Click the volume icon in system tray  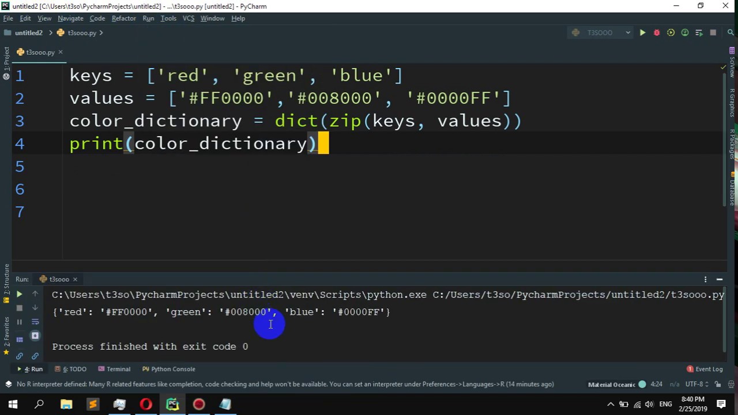pyautogui.click(x=650, y=405)
